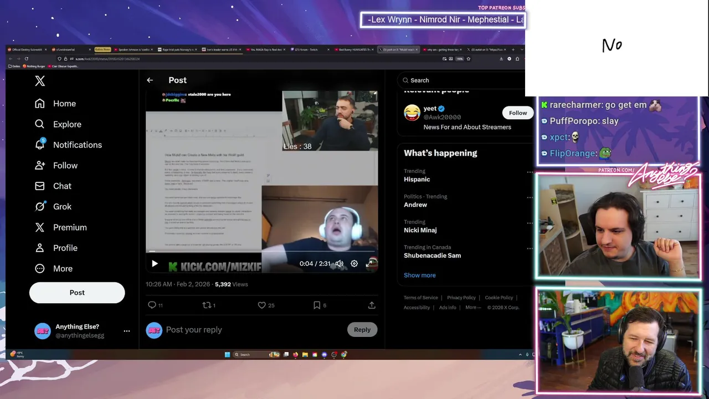
Task: Like the post with the heart icon
Action: (x=266, y=305)
